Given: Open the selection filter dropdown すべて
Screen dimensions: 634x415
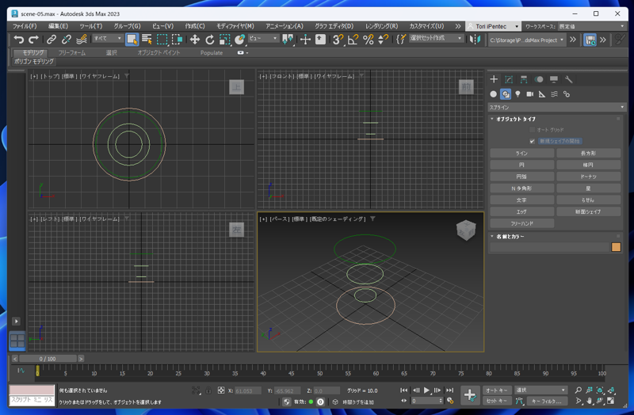Looking at the screenshot, I should pos(107,38).
